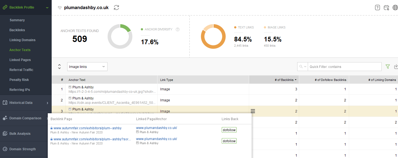Image resolution: width=398 pixels, height=158 pixels.
Task: Click the download export icon
Action: (x=396, y=67)
